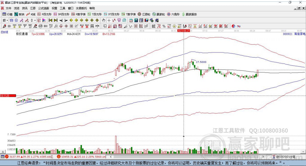Click the blue infinity symbol icon
306x166 pixels.
click(x=239, y=26)
